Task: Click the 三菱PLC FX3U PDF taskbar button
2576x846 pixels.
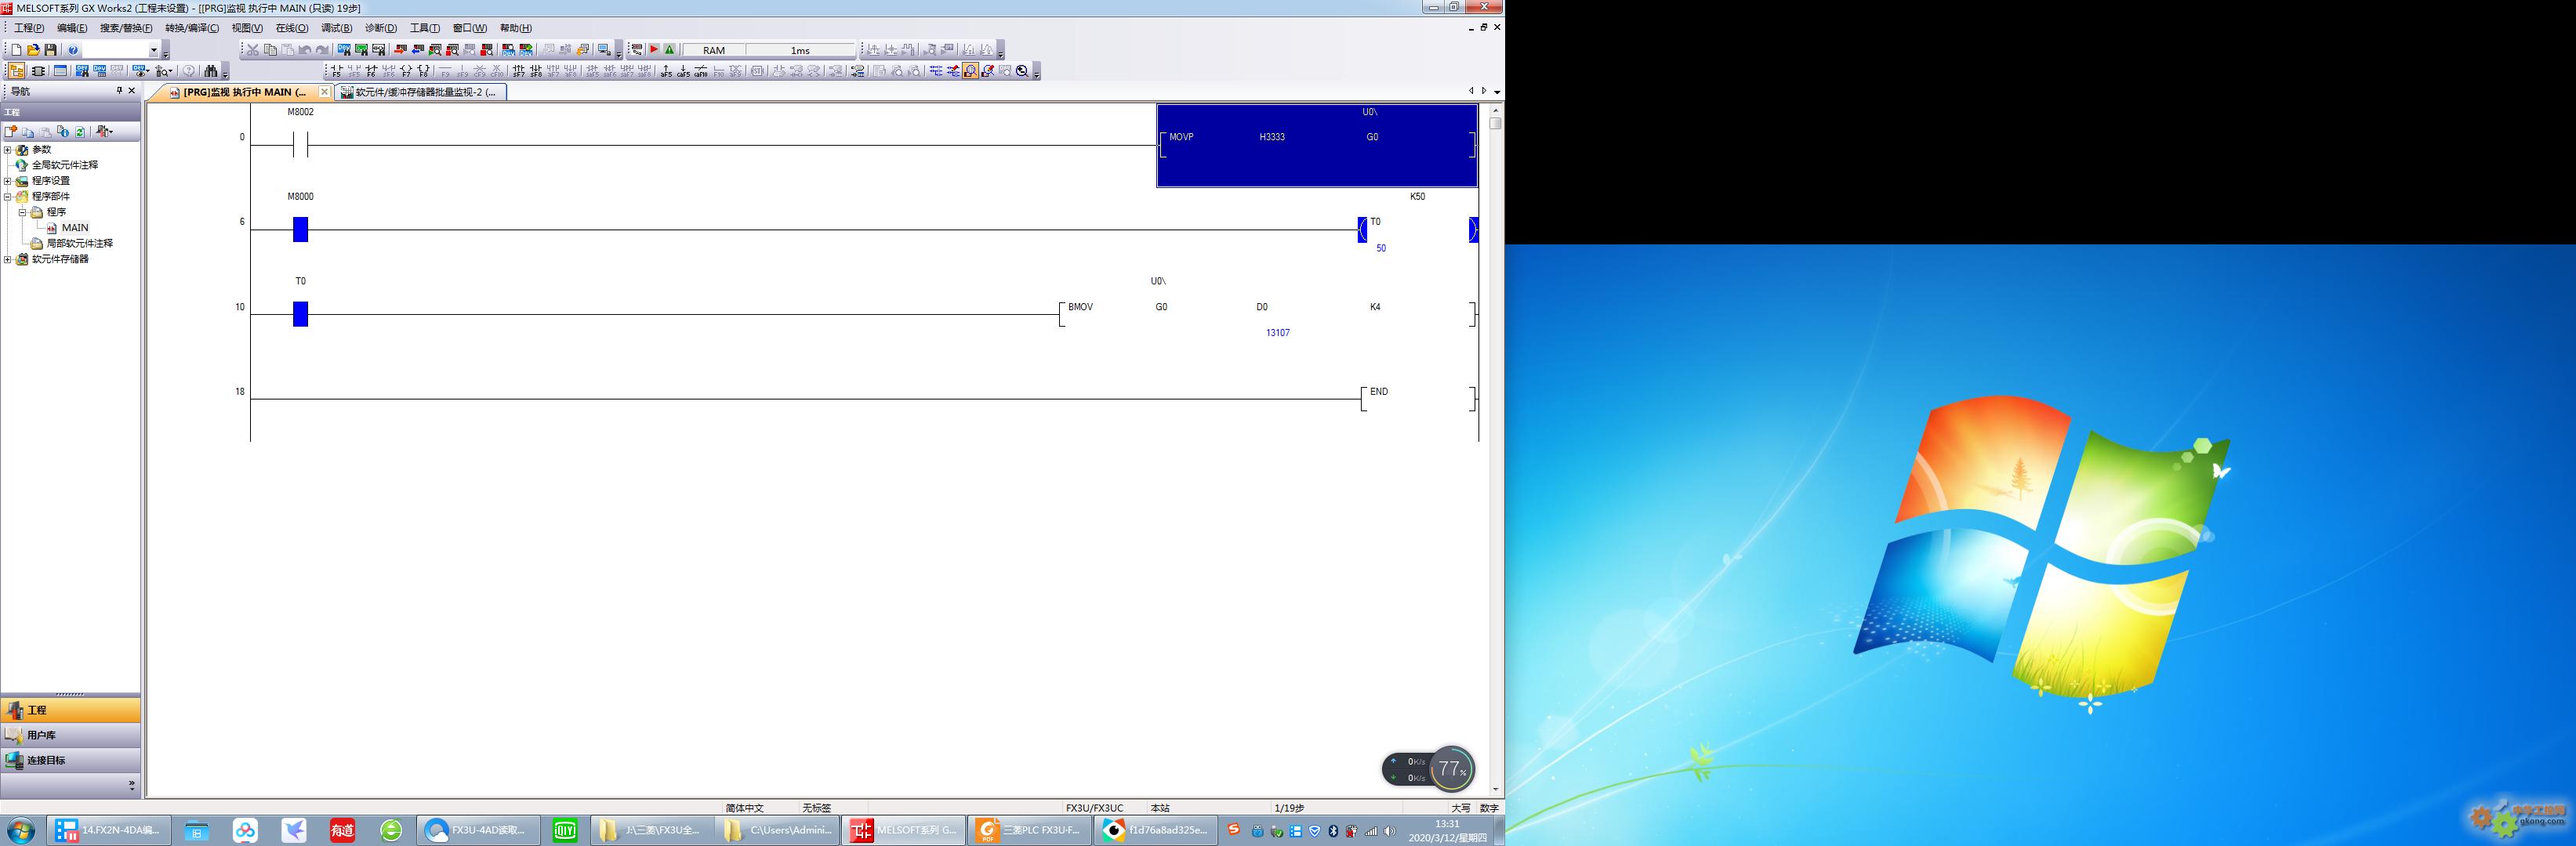Action: point(1030,830)
